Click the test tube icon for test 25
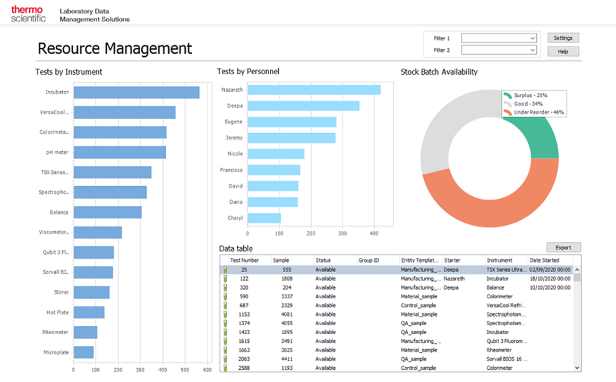Viewport: 616px width, 382px height. click(x=225, y=270)
